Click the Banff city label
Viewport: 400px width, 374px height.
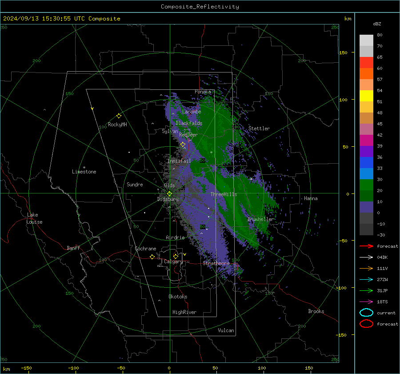tap(73, 248)
